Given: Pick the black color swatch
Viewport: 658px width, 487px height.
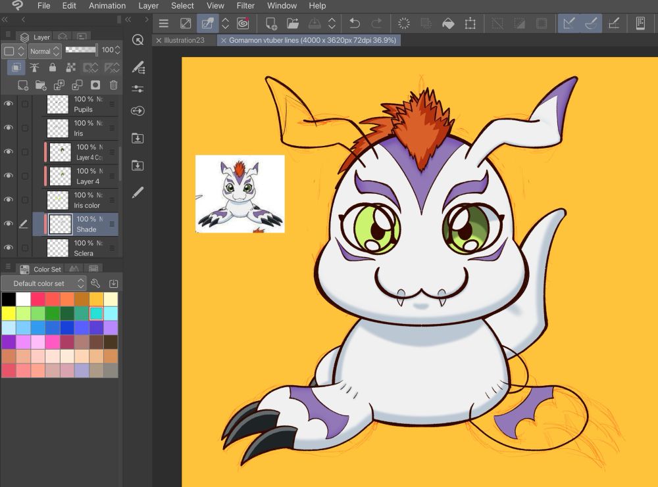Looking at the screenshot, I should pos(9,299).
